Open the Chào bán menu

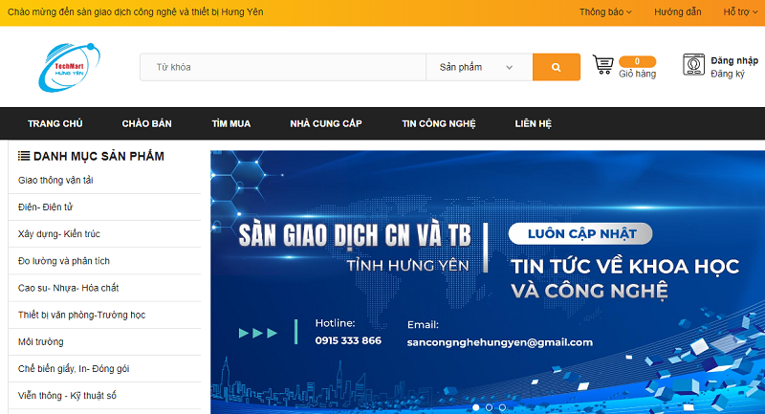(x=147, y=124)
